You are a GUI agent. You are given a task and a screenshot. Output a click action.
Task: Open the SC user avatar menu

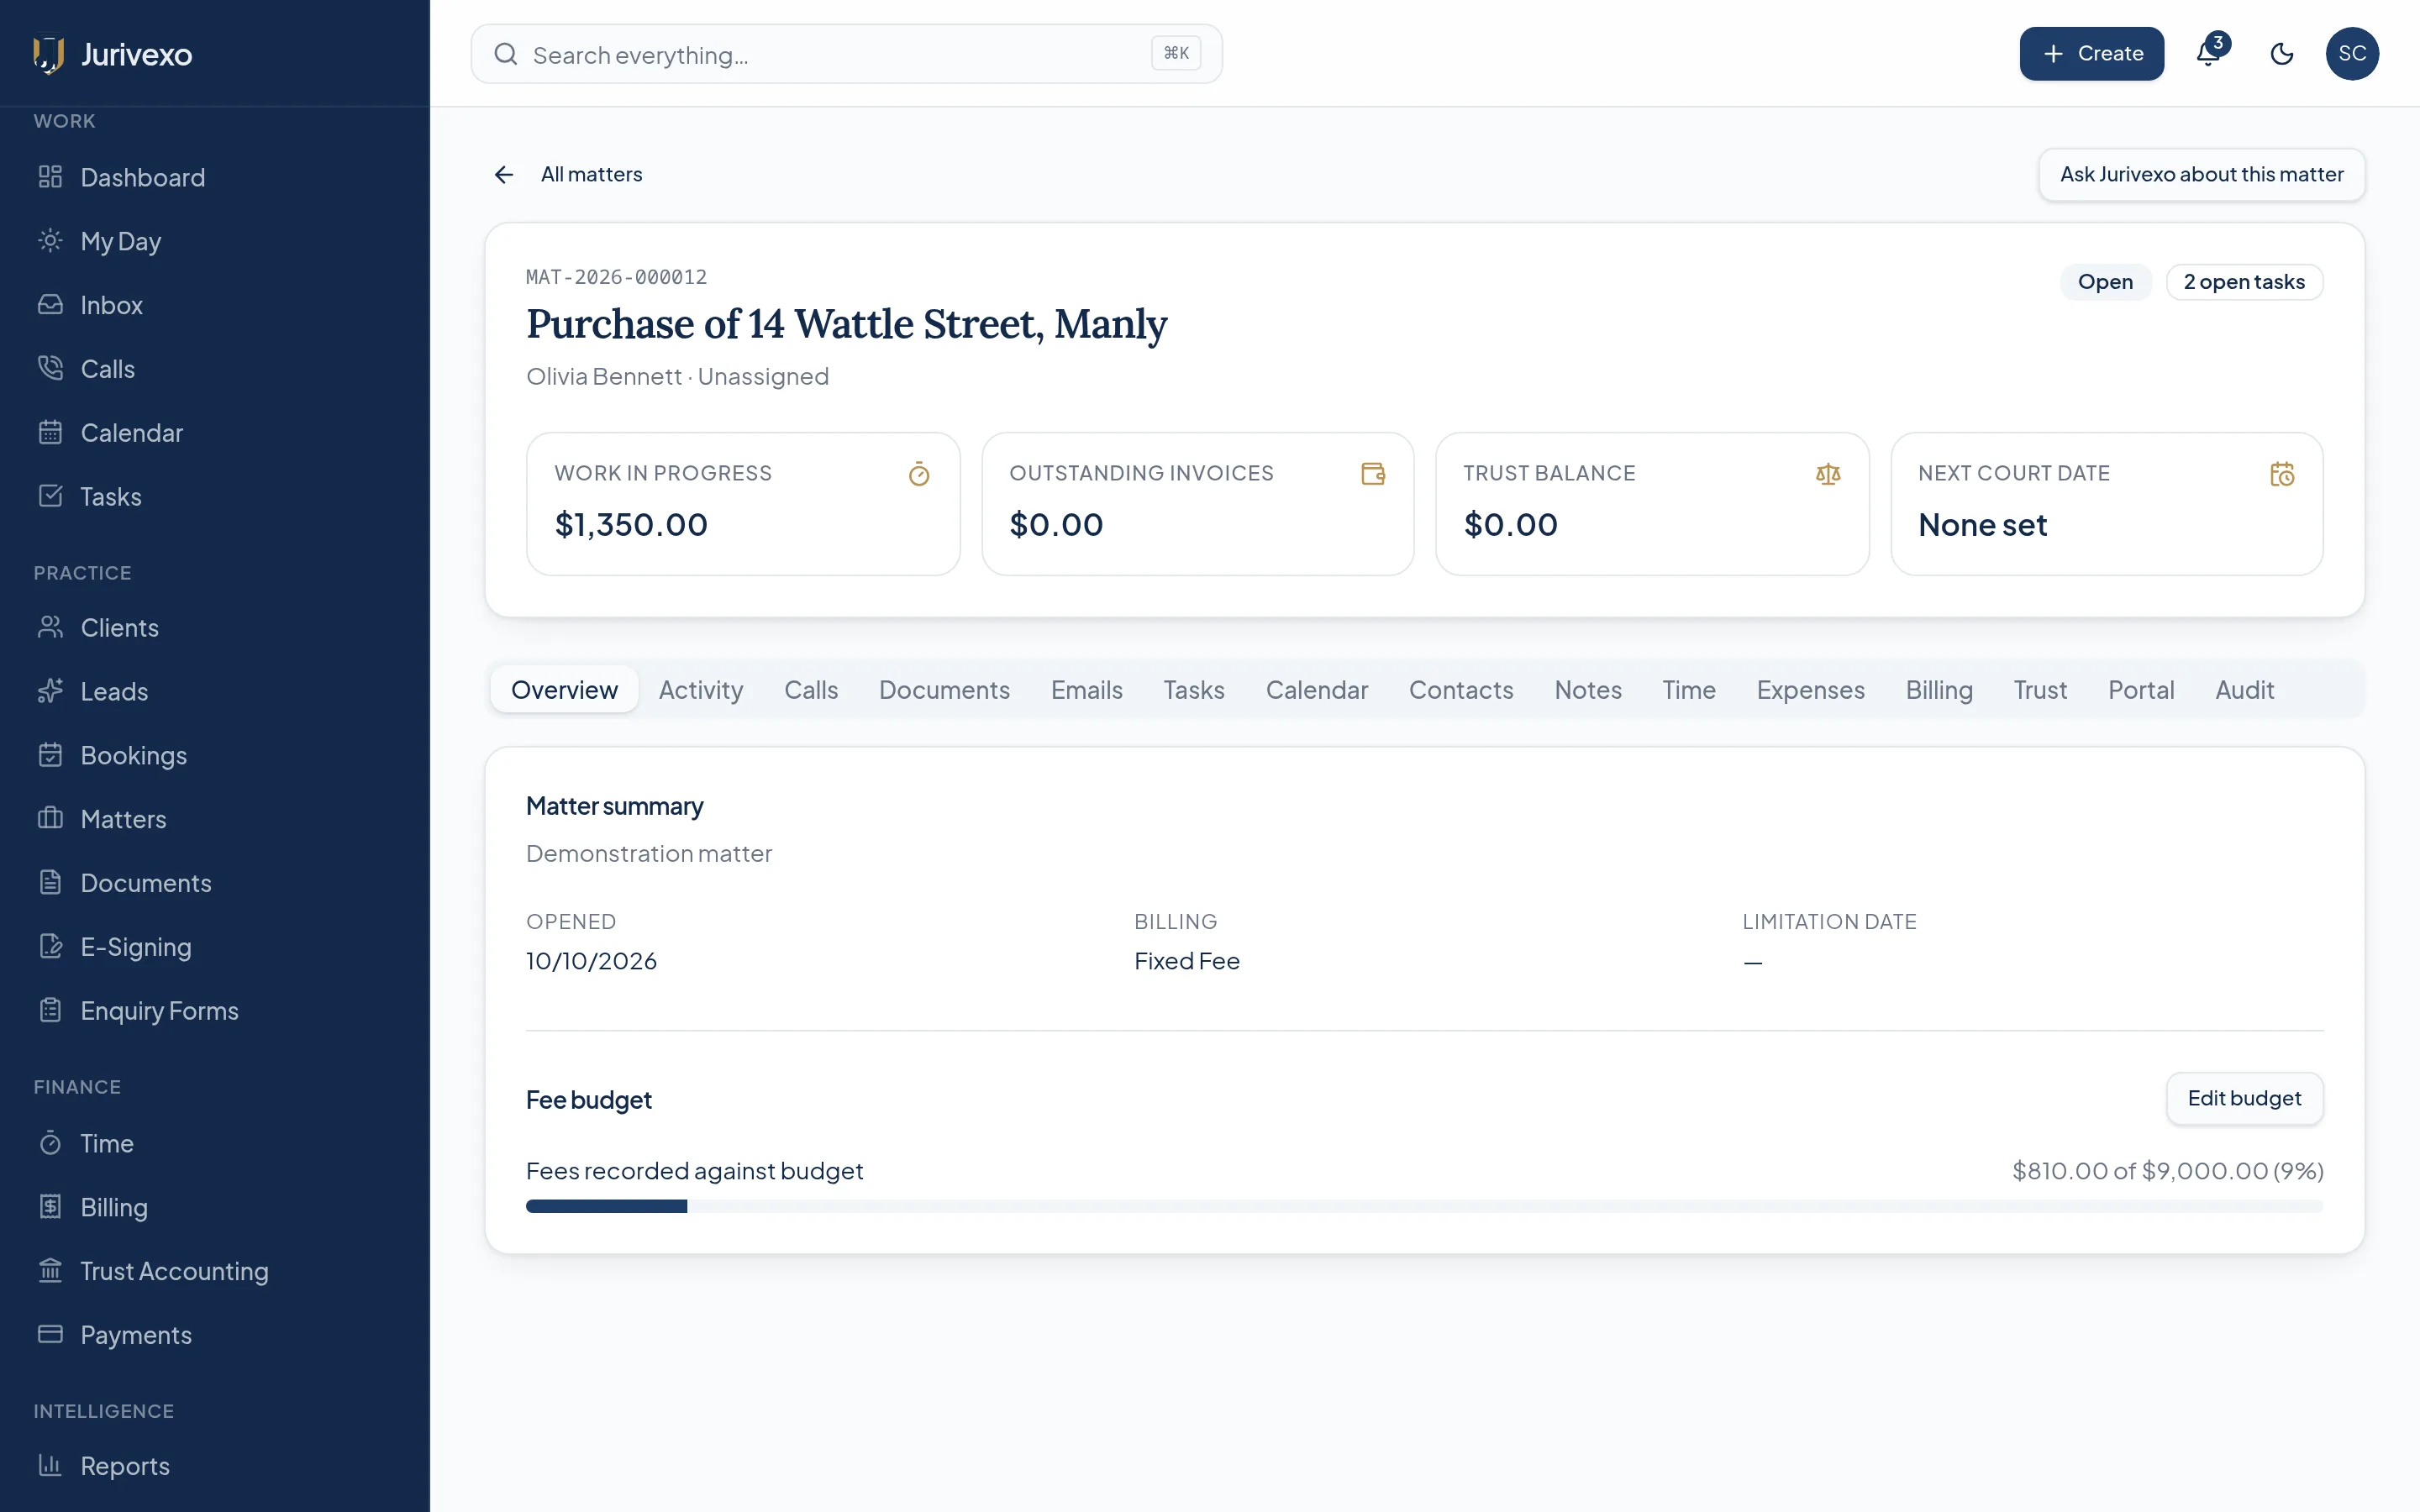click(2352, 54)
